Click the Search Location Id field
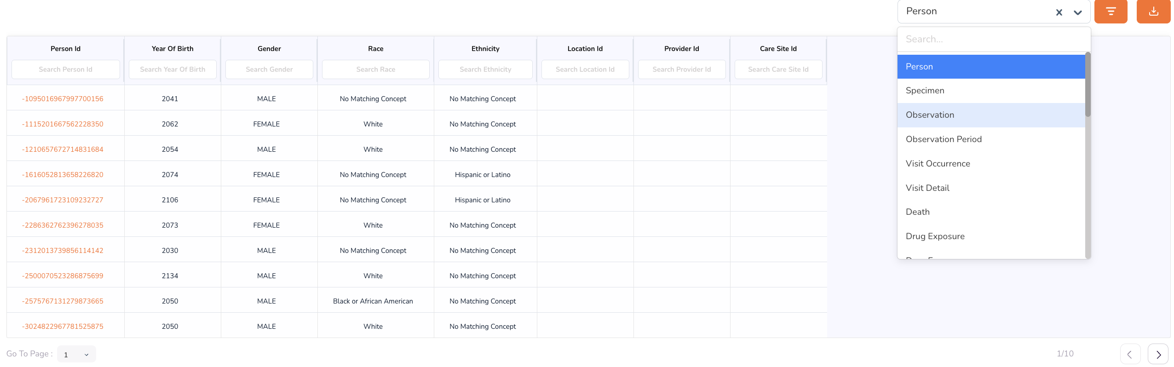 point(585,69)
